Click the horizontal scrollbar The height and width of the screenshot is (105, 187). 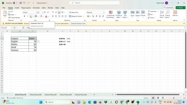[148, 94]
